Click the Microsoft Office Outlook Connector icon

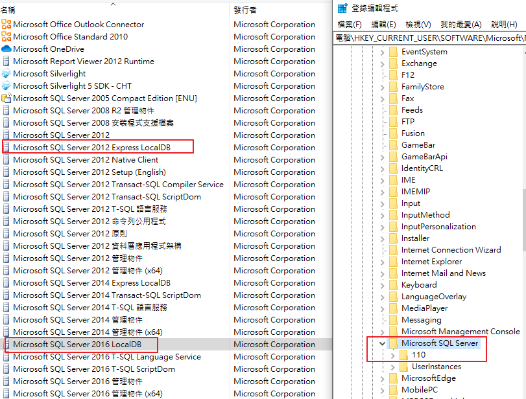tap(6, 24)
